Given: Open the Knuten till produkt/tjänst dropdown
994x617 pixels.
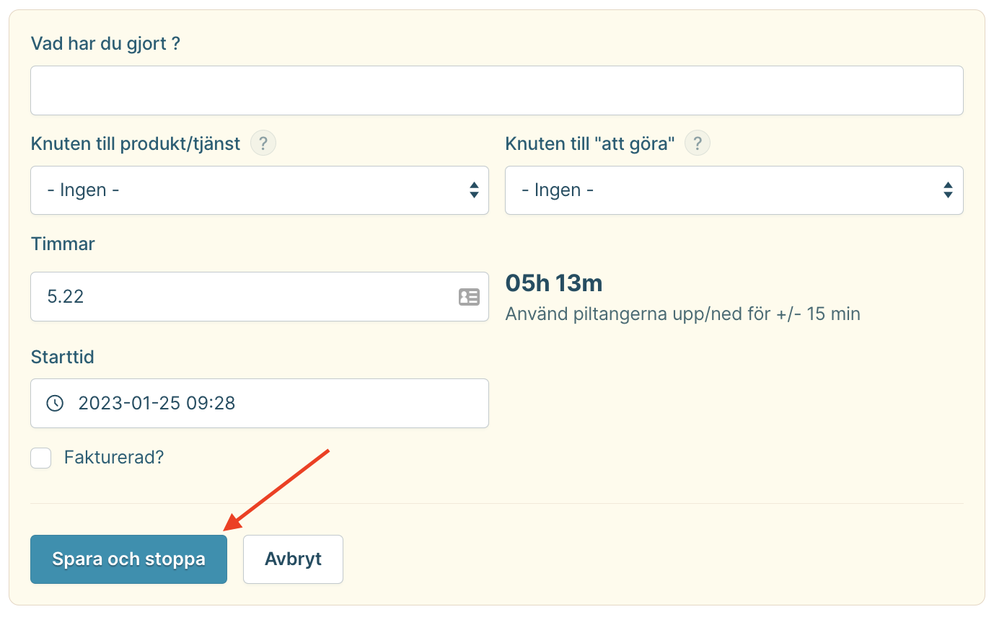Looking at the screenshot, I should click(260, 190).
